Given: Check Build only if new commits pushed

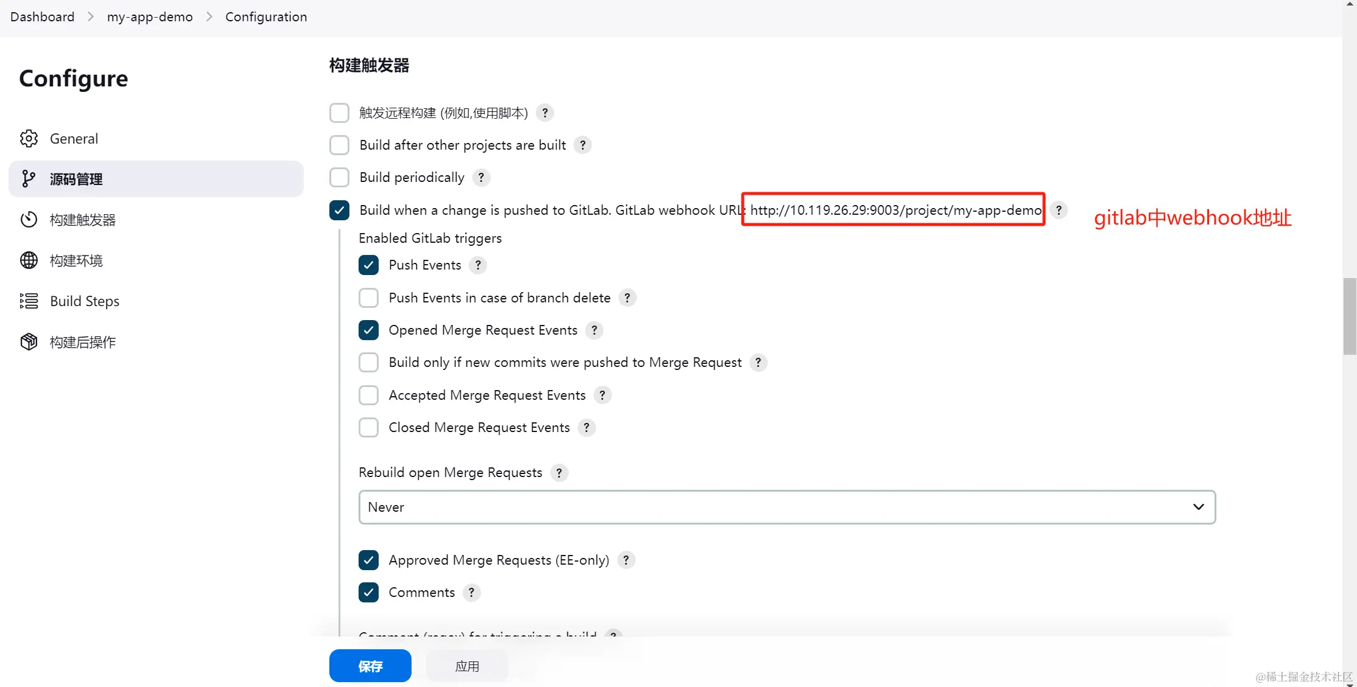Looking at the screenshot, I should click(x=368, y=362).
